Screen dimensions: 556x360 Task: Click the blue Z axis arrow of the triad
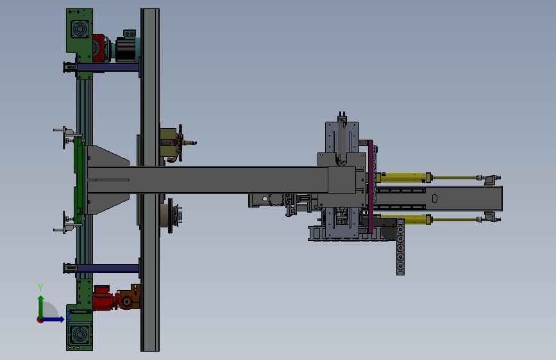tap(54, 319)
